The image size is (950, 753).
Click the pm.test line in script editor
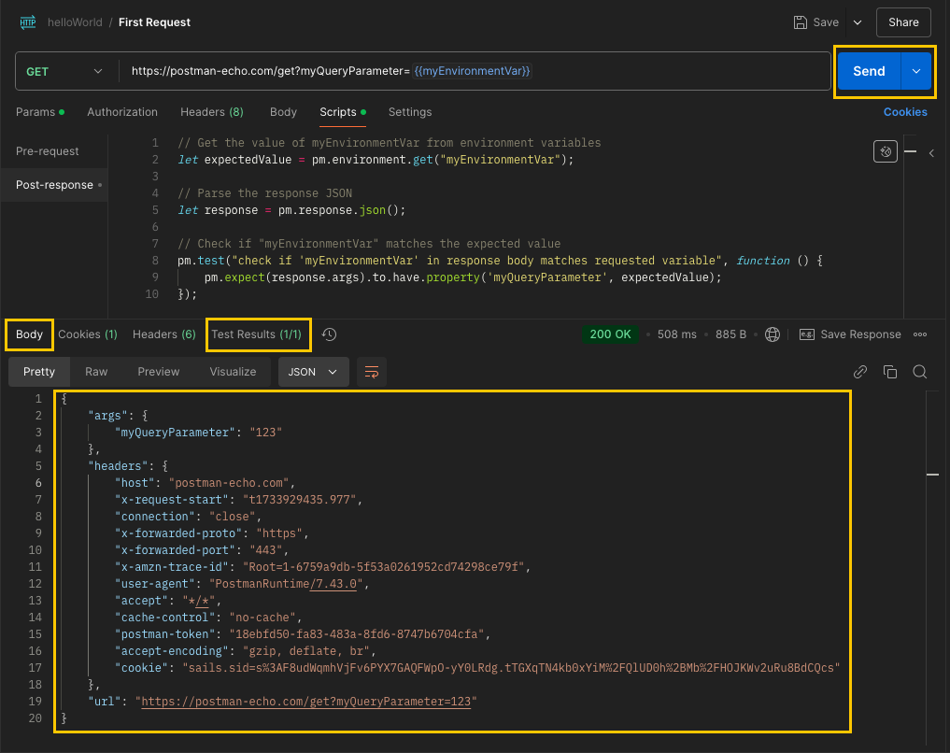click(x=500, y=261)
